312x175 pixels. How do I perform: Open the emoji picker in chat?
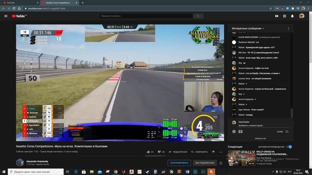[x=234, y=132]
